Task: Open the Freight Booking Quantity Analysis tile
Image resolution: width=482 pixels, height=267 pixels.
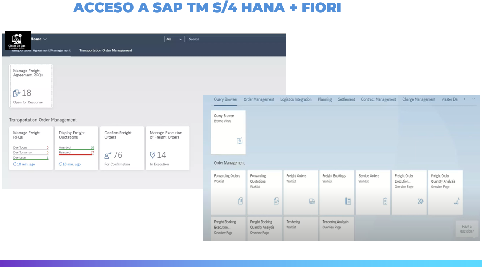Action: (264, 229)
